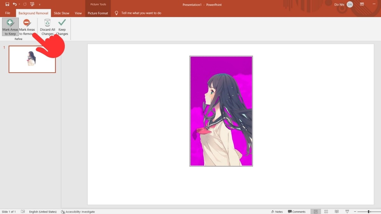Toggle the Comments pane
Viewport: 381px width, 214px height.
[x=297, y=211]
